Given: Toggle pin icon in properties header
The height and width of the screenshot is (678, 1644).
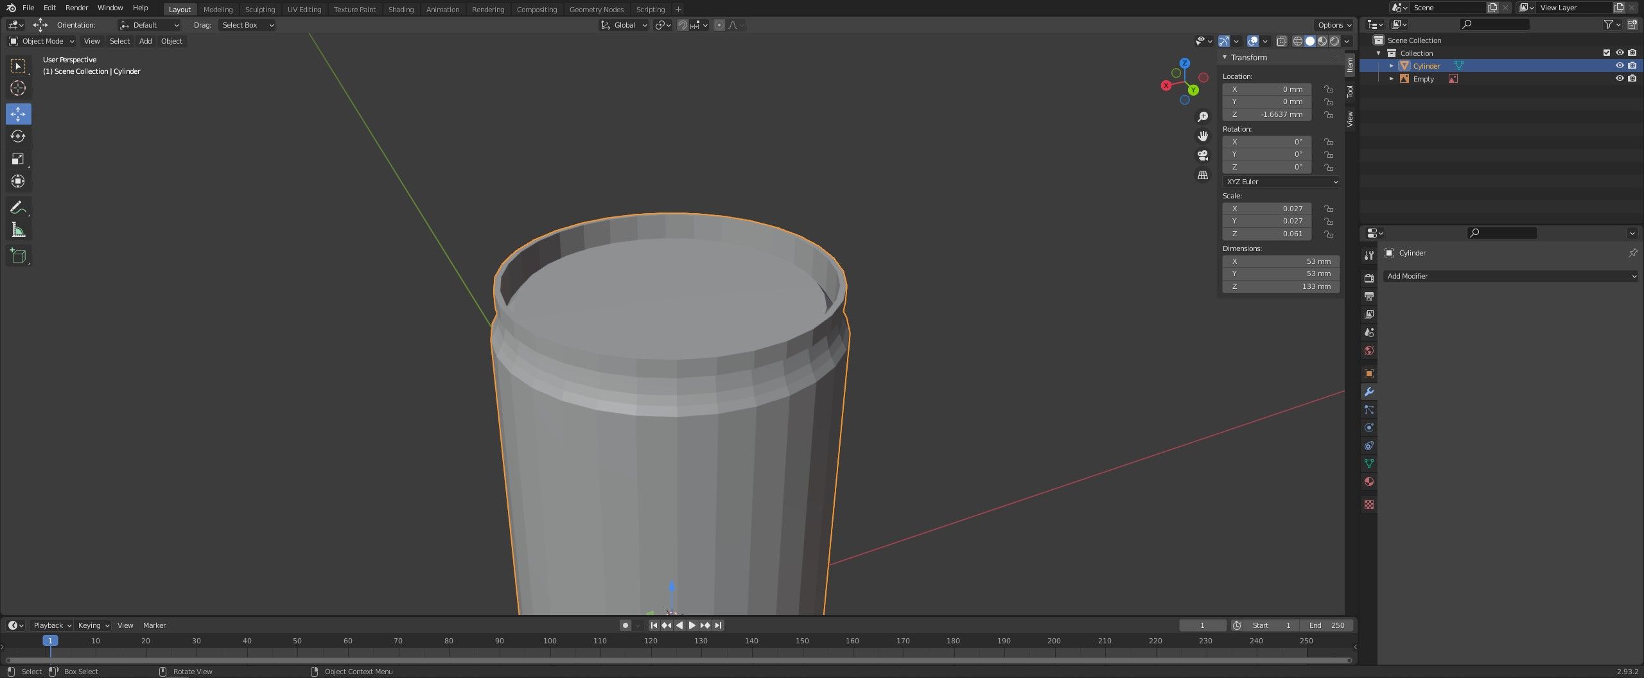Looking at the screenshot, I should click(1632, 253).
